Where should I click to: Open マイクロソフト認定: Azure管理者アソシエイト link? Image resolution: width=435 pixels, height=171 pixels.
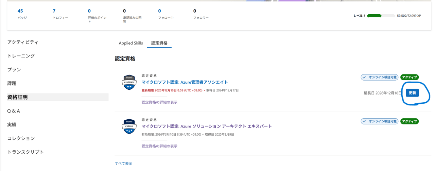185,82
